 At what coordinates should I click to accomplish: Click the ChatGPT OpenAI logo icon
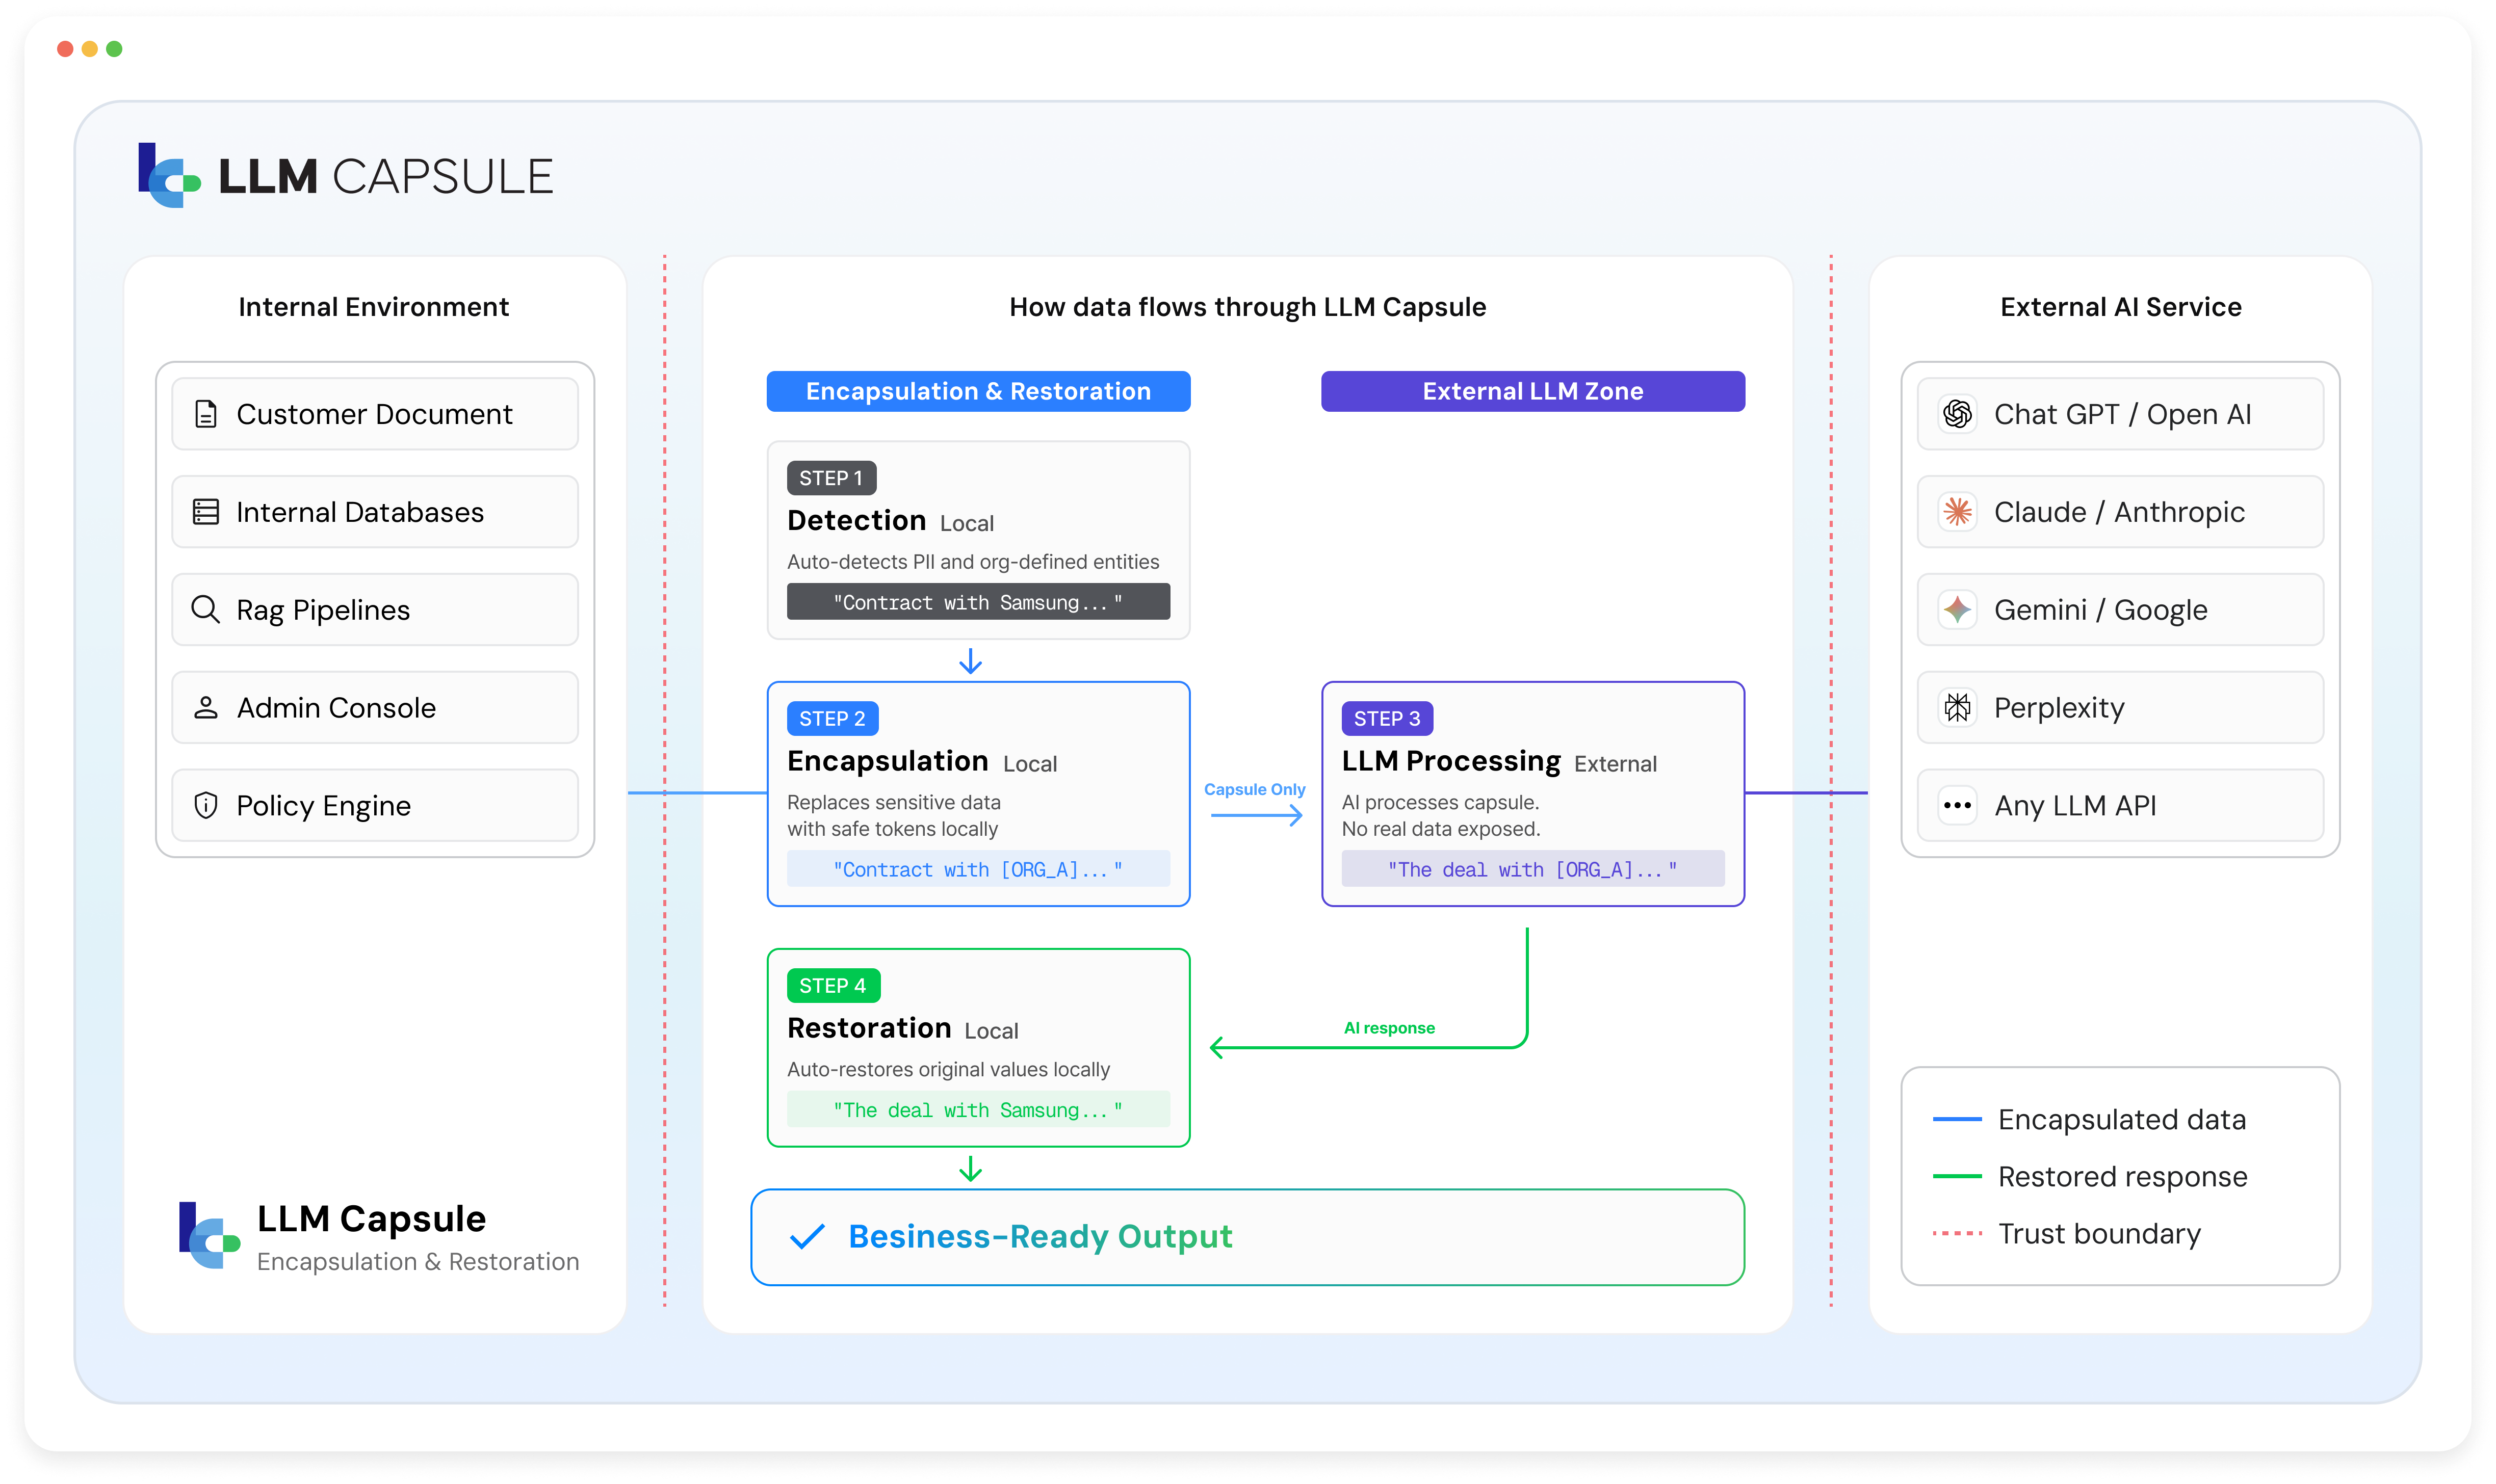(1958, 414)
